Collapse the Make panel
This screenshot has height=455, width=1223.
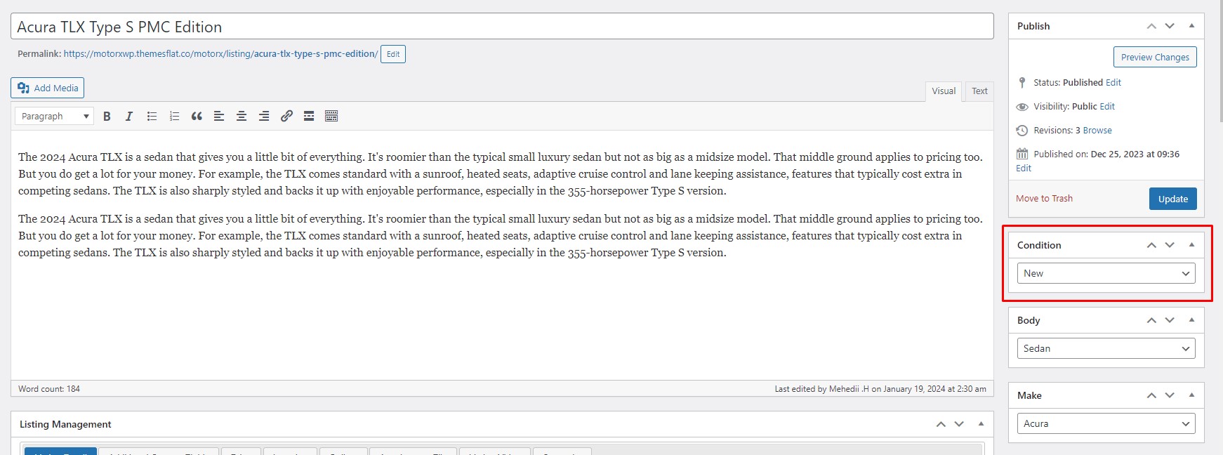pyautogui.click(x=1191, y=395)
